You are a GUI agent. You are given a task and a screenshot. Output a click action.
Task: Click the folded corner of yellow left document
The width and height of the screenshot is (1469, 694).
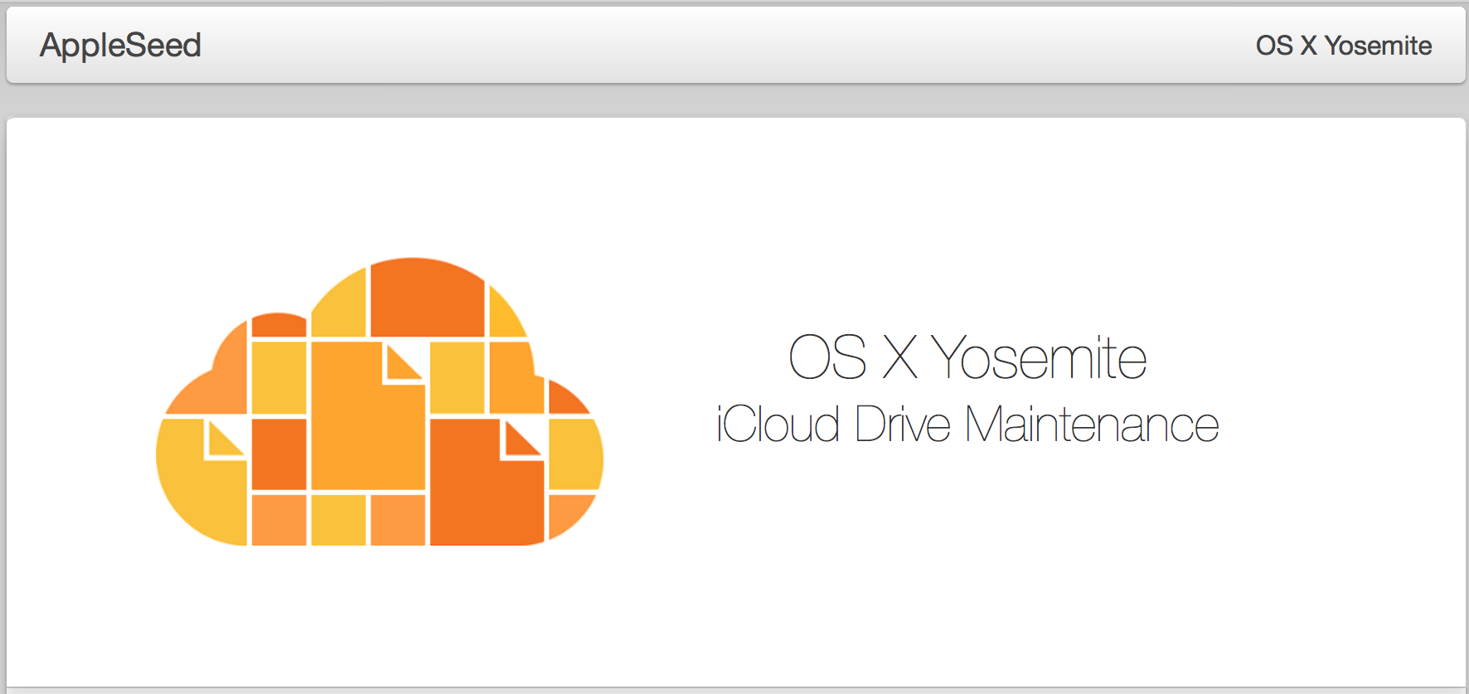click(x=224, y=439)
